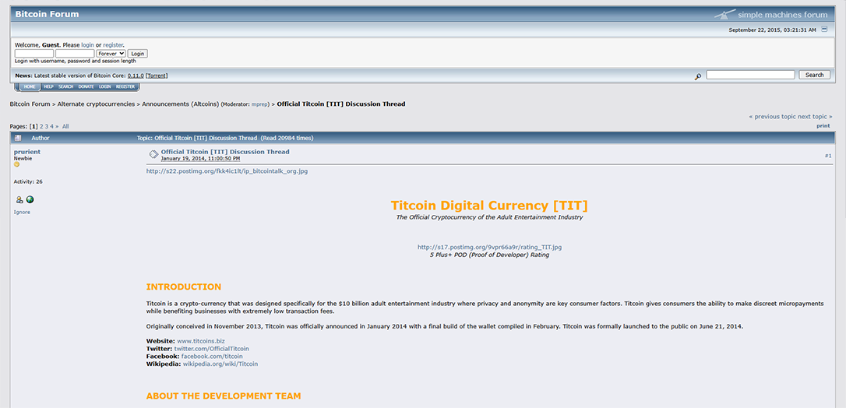
Task: Click the Newbie rank label
Action: tap(23, 159)
